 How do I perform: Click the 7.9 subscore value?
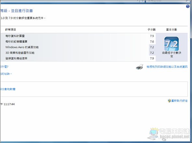click(x=152, y=58)
